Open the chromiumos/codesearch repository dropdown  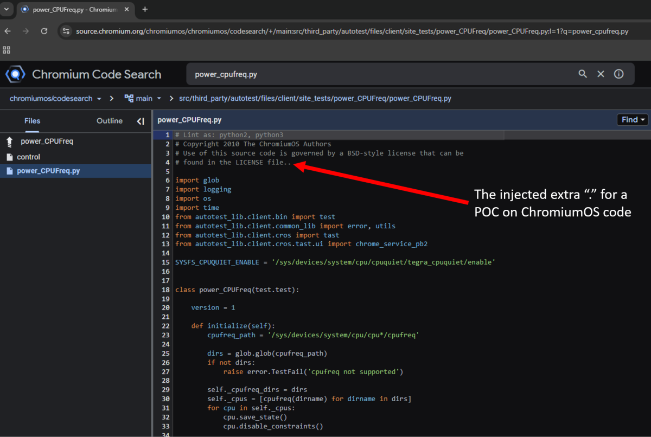coord(55,98)
